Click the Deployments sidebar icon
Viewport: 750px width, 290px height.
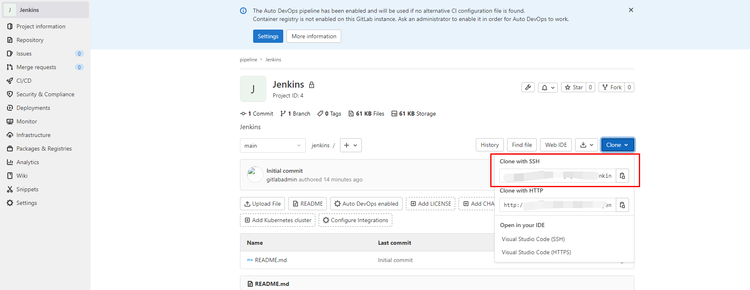click(x=10, y=108)
